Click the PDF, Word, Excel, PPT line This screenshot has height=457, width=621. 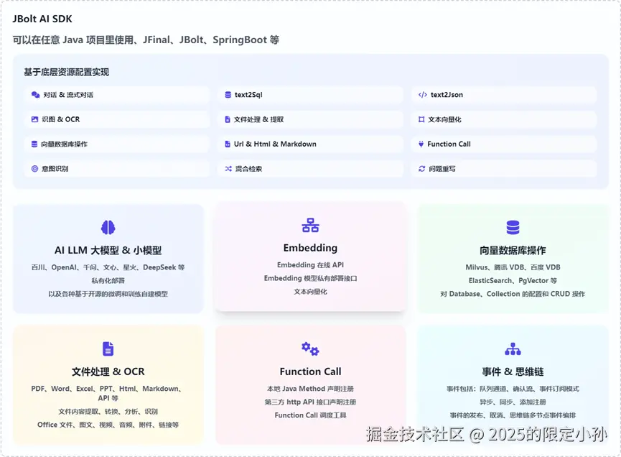pyautogui.click(x=108, y=393)
